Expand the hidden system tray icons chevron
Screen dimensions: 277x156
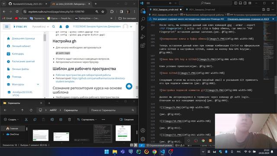[203, 152]
